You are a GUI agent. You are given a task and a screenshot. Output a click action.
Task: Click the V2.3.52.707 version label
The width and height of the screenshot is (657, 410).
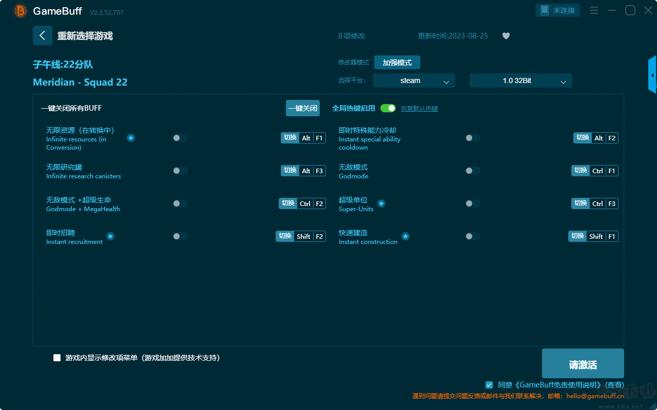point(107,12)
